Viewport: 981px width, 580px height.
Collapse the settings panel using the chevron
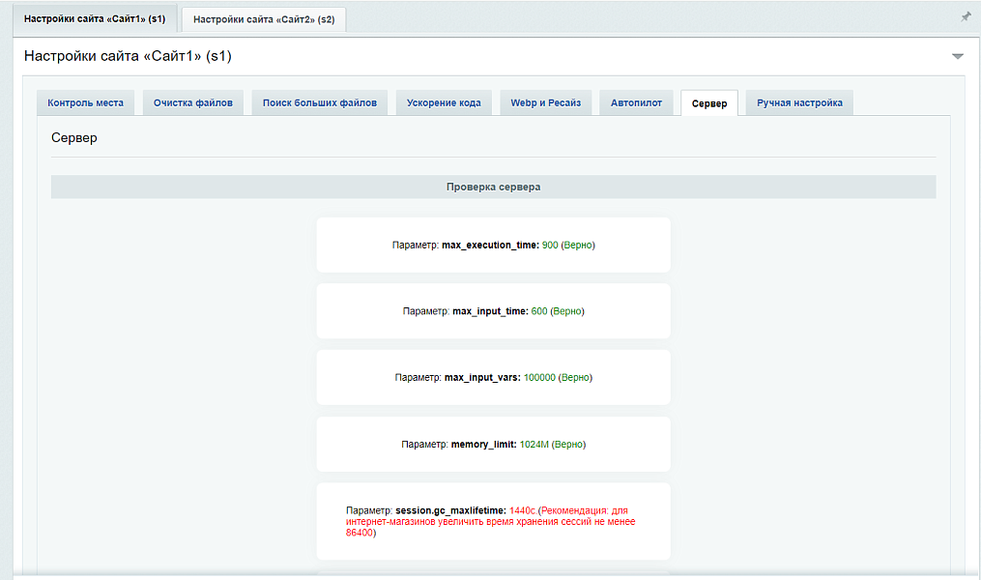pos(958,56)
